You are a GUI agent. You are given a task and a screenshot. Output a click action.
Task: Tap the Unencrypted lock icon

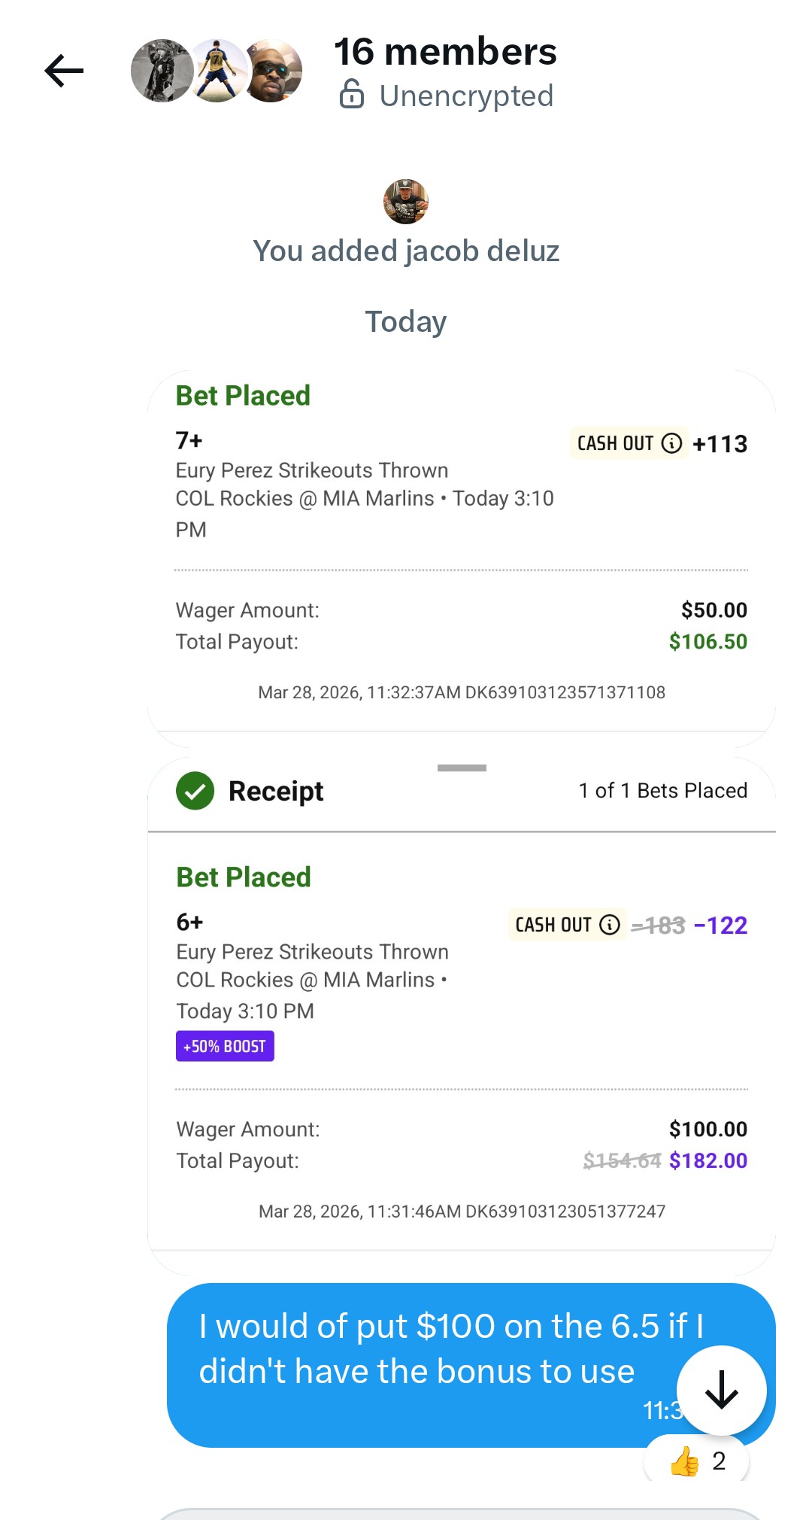pyautogui.click(x=352, y=96)
